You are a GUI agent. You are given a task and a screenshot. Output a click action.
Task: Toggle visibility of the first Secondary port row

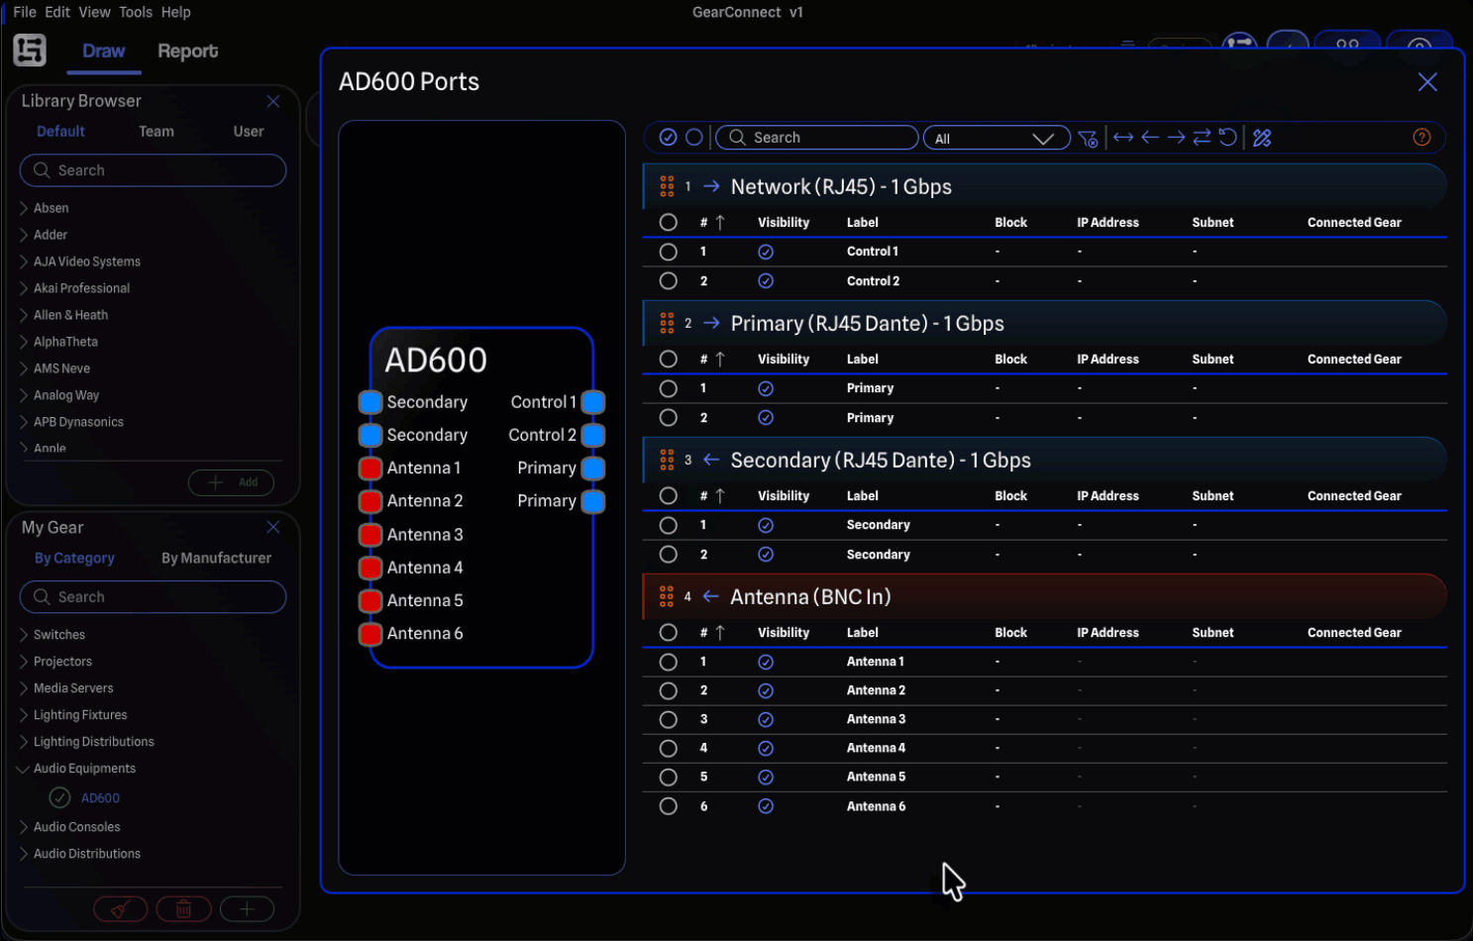(x=766, y=526)
